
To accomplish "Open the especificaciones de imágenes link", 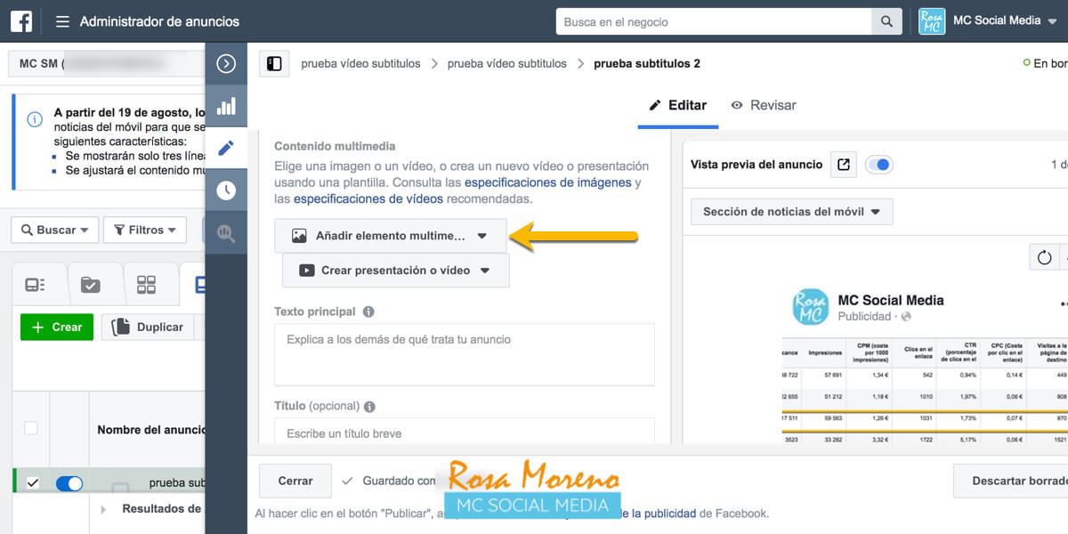I will tap(548, 182).
